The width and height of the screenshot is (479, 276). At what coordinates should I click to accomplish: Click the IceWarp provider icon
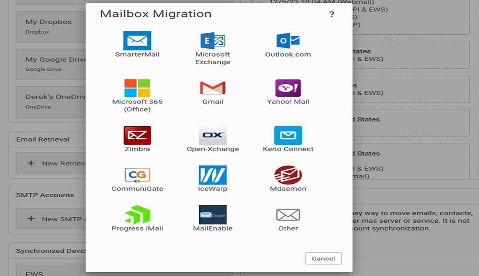point(213,174)
